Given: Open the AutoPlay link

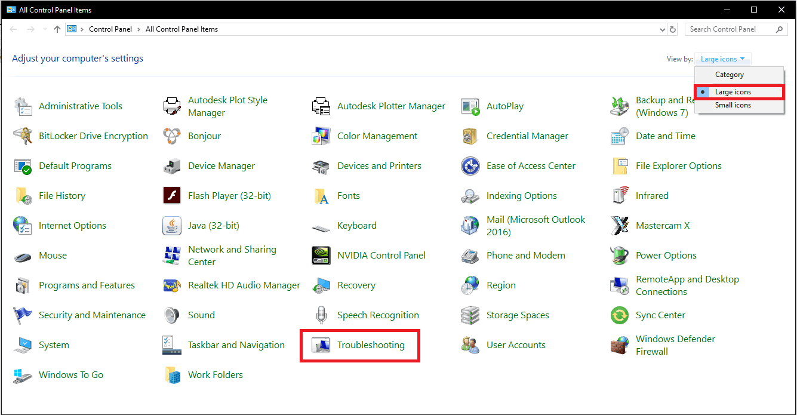Looking at the screenshot, I should 505,106.
